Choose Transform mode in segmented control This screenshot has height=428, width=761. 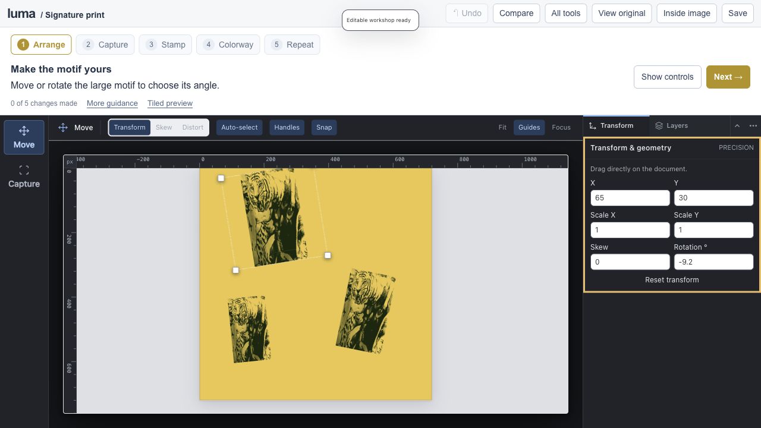point(130,127)
